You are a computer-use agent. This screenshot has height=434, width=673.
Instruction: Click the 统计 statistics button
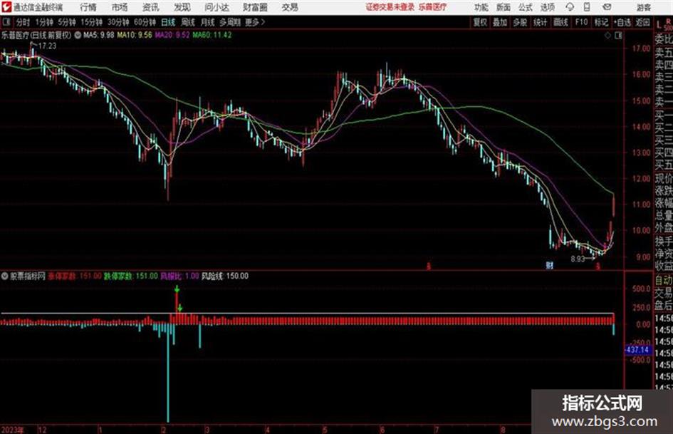point(540,22)
